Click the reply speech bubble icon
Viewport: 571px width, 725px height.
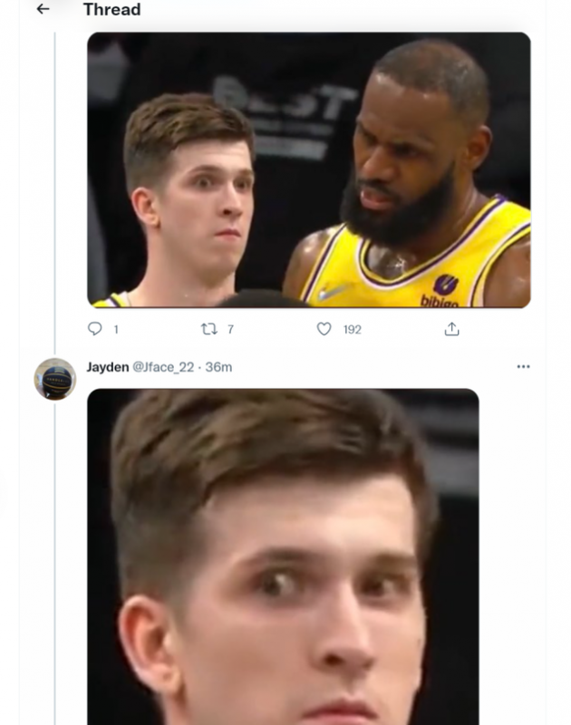95,329
